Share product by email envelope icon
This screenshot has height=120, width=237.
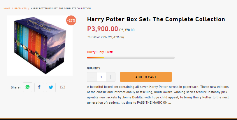point(62,87)
